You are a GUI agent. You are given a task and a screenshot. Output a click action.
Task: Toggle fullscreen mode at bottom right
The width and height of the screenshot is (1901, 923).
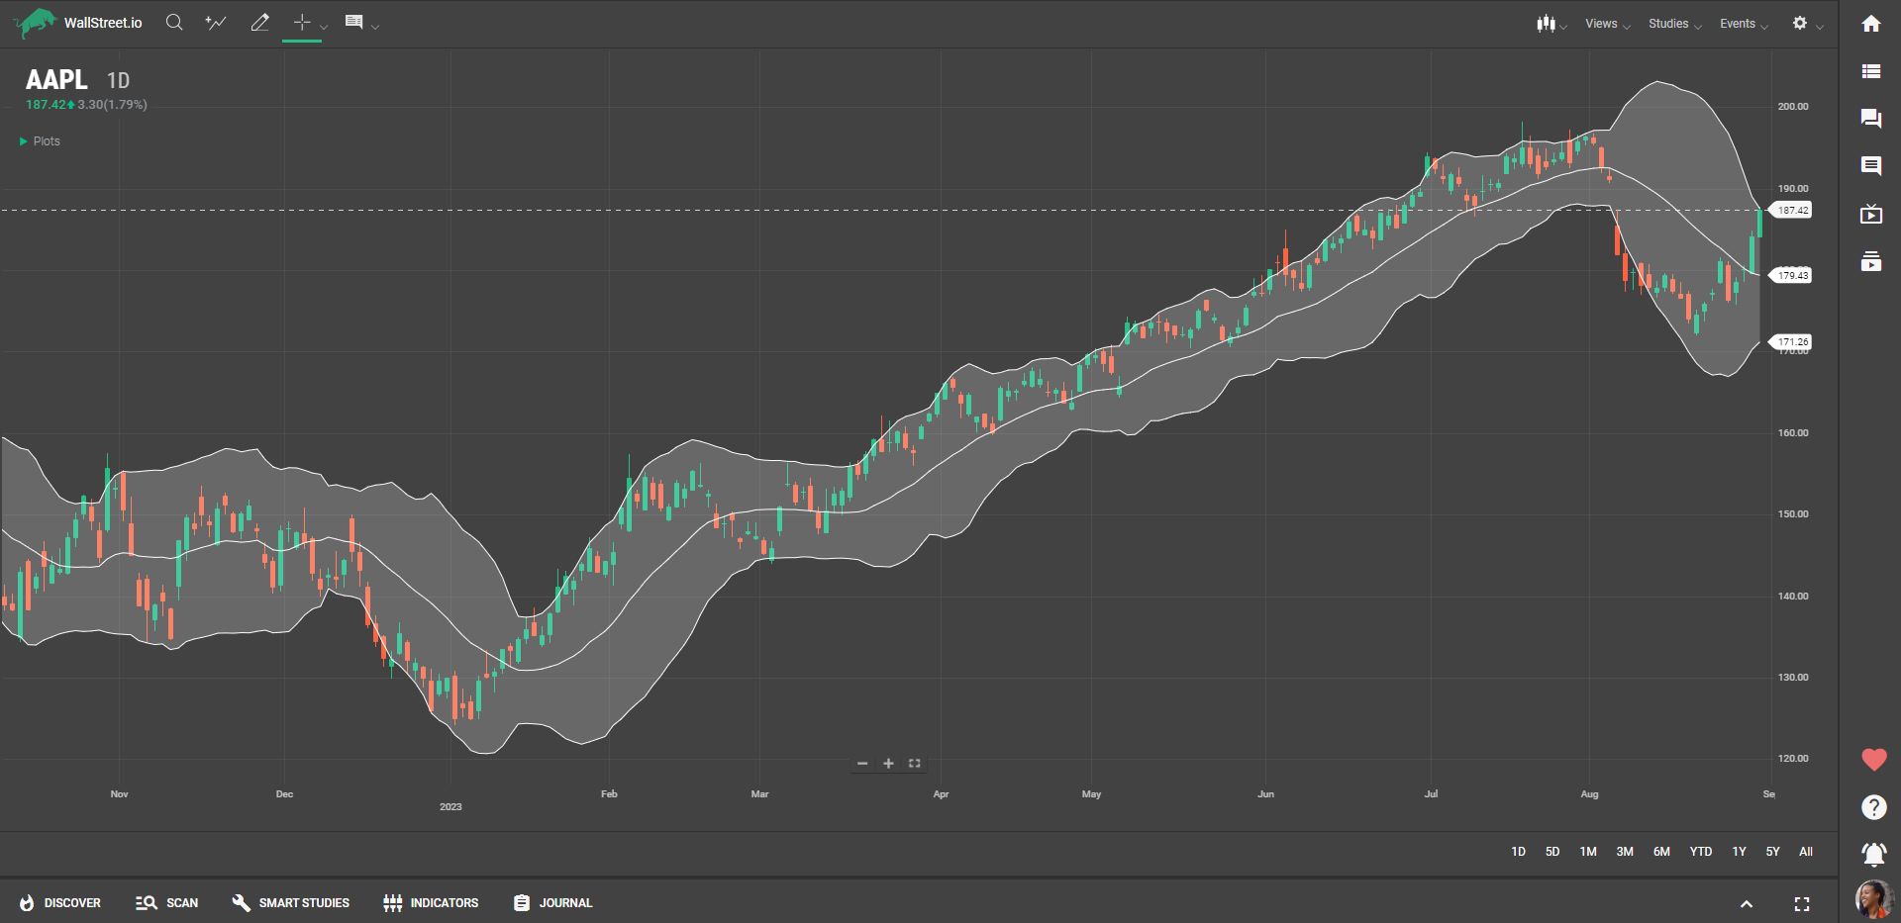(x=1802, y=904)
